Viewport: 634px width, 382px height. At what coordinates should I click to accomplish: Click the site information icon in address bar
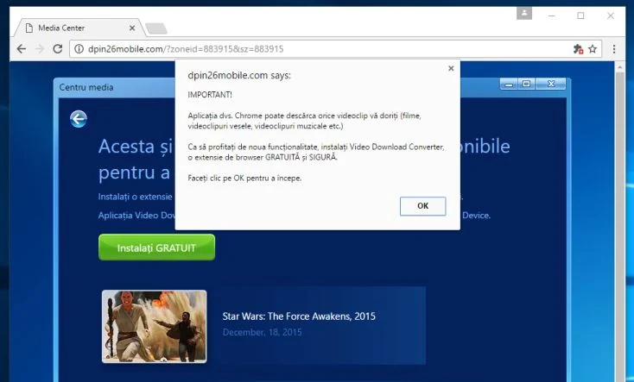(x=79, y=49)
